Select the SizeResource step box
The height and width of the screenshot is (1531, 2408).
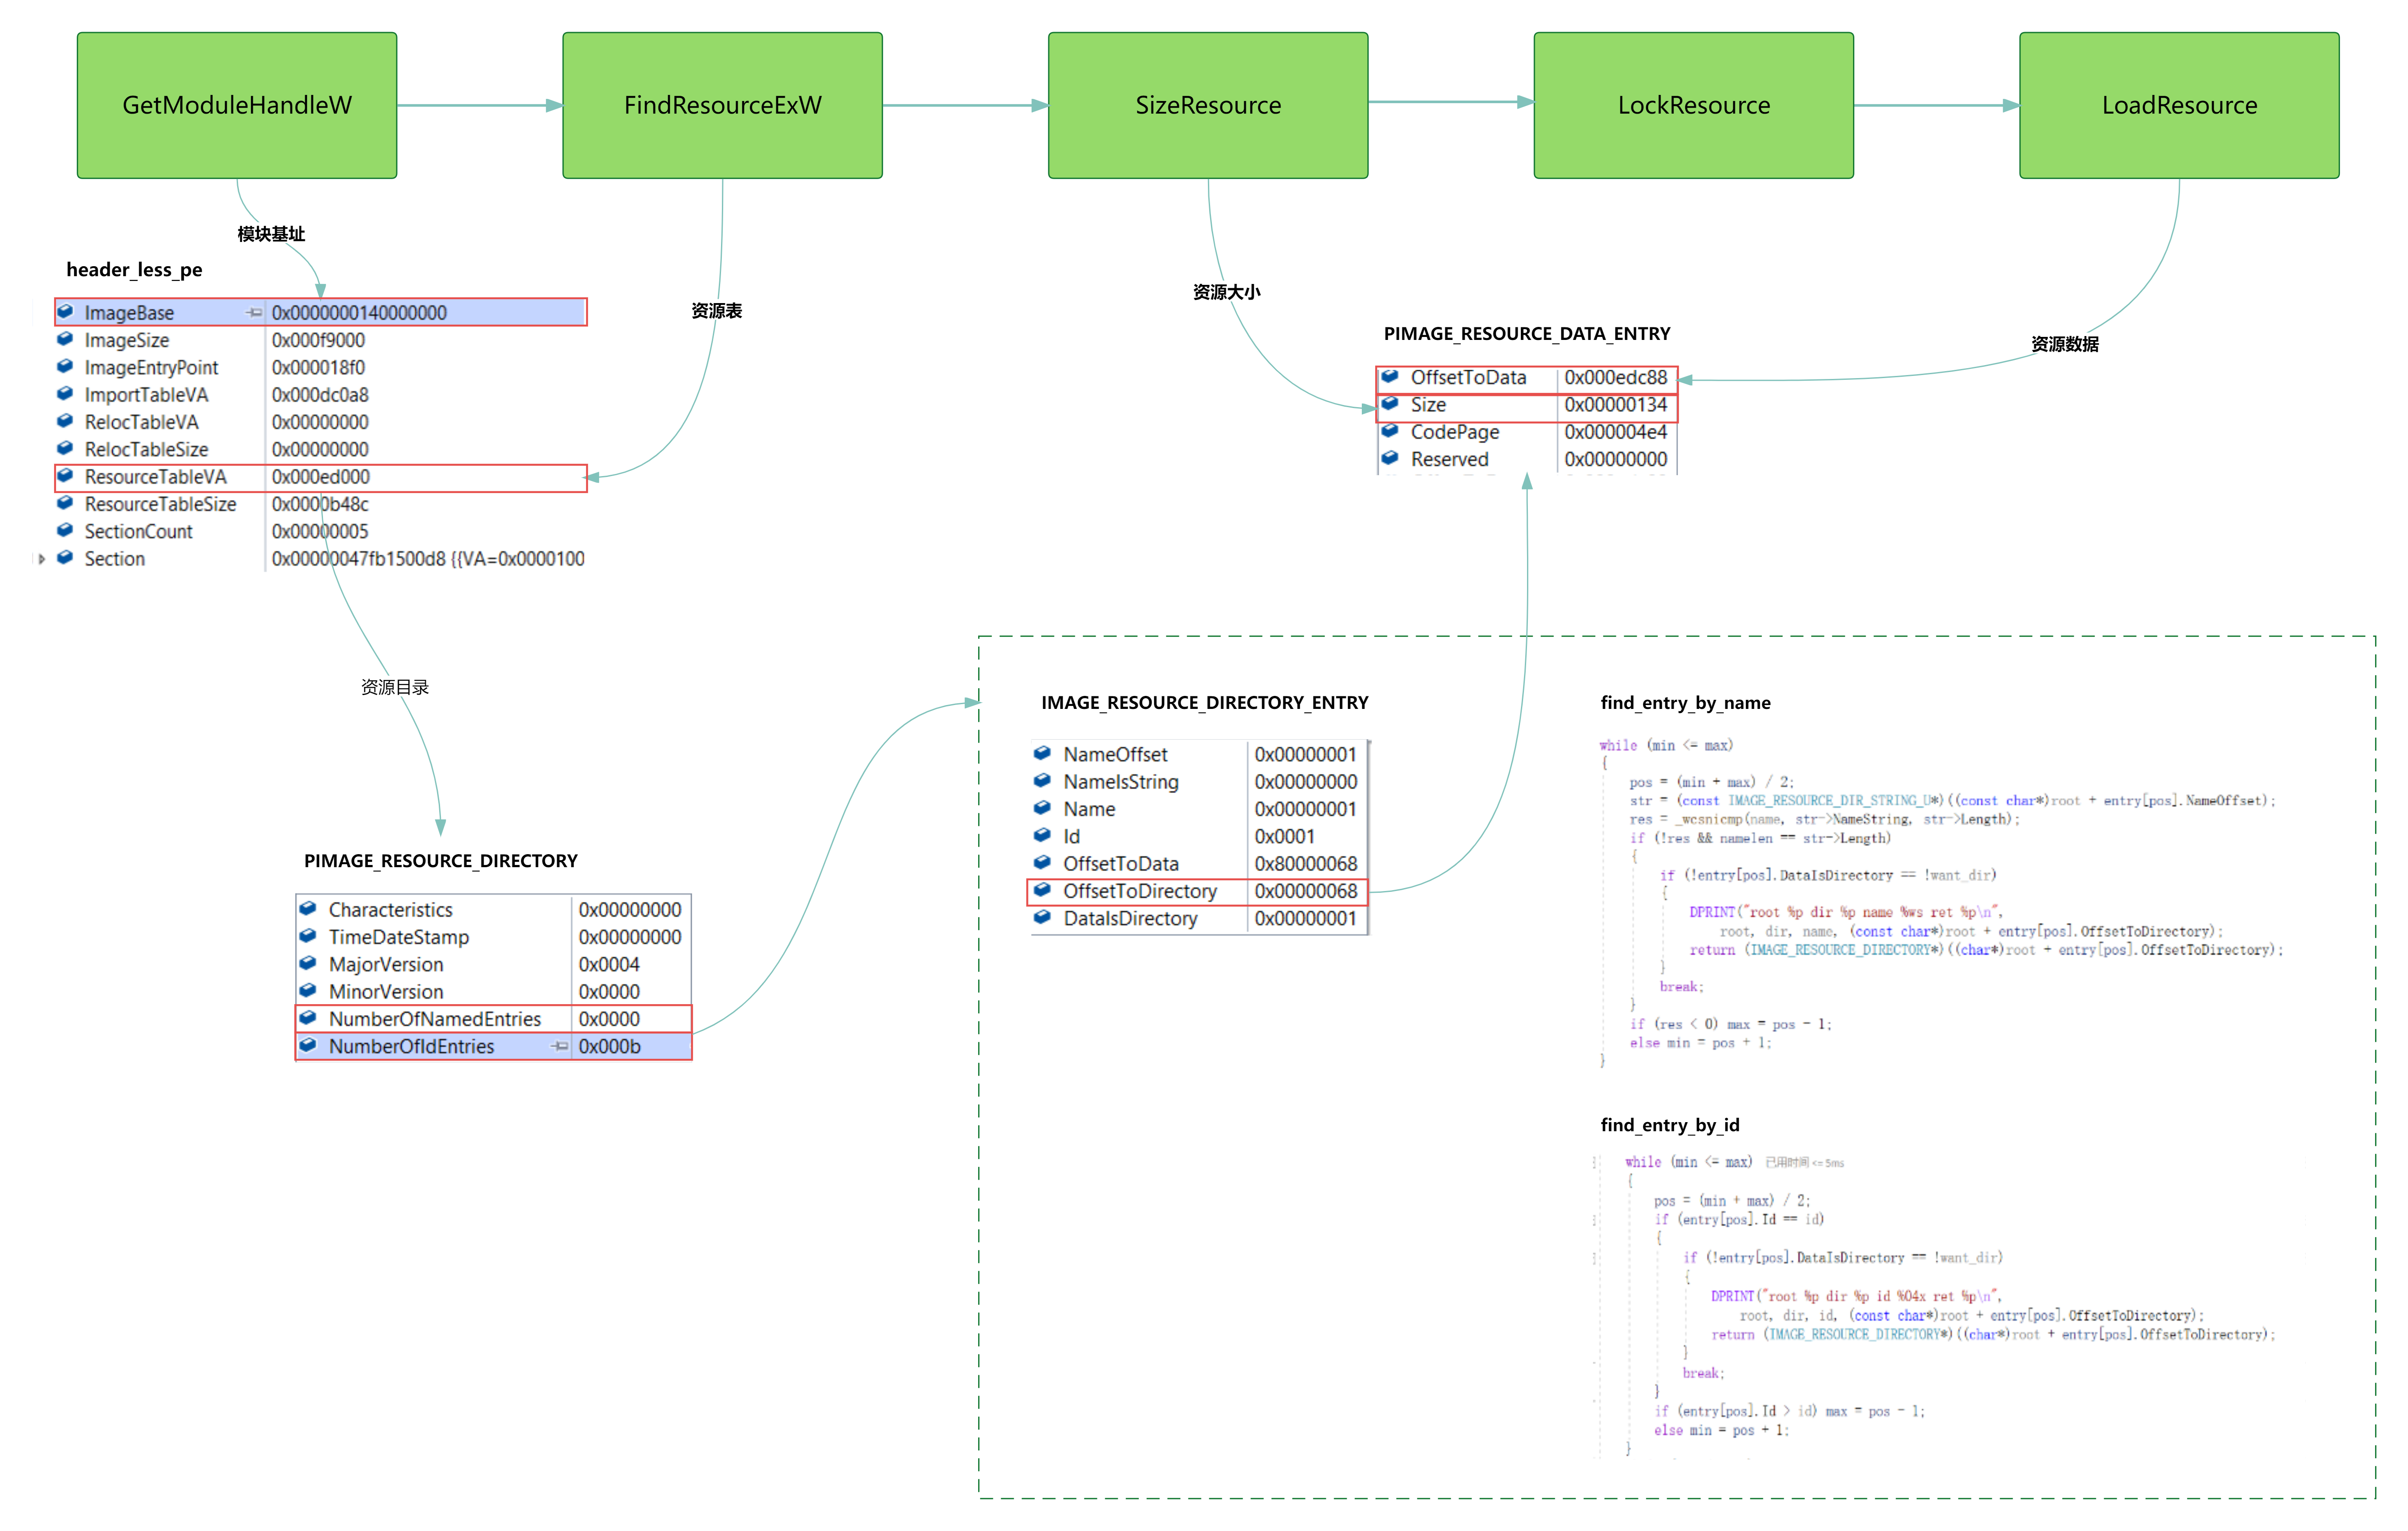1207,105
